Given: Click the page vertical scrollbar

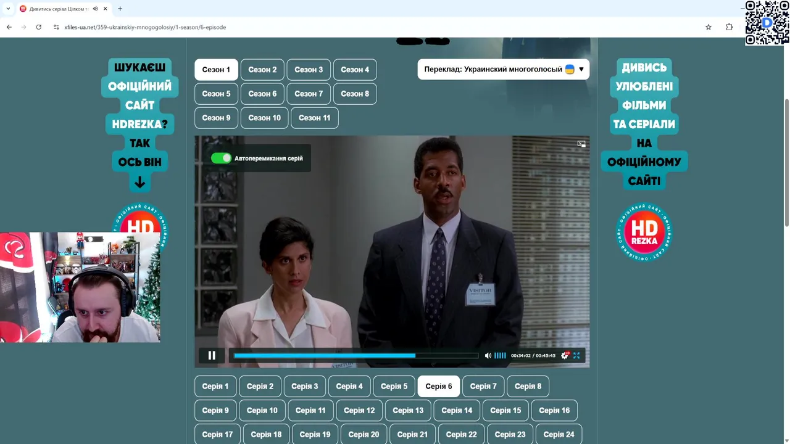Looking at the screenshot, I should click(x=786, y=162).
